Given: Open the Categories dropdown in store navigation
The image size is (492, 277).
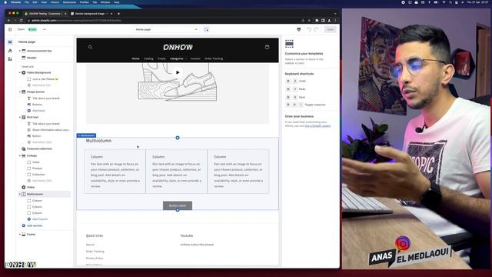Looking at the screenshot, I should point(178,58).
